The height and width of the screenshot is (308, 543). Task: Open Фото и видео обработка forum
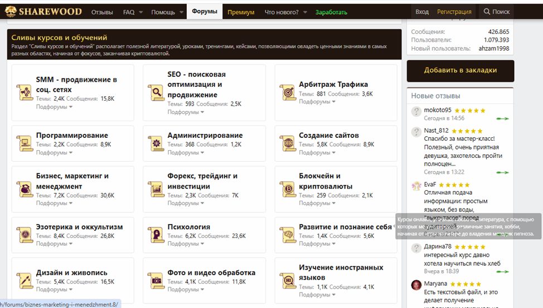click(x=211, y=273)
